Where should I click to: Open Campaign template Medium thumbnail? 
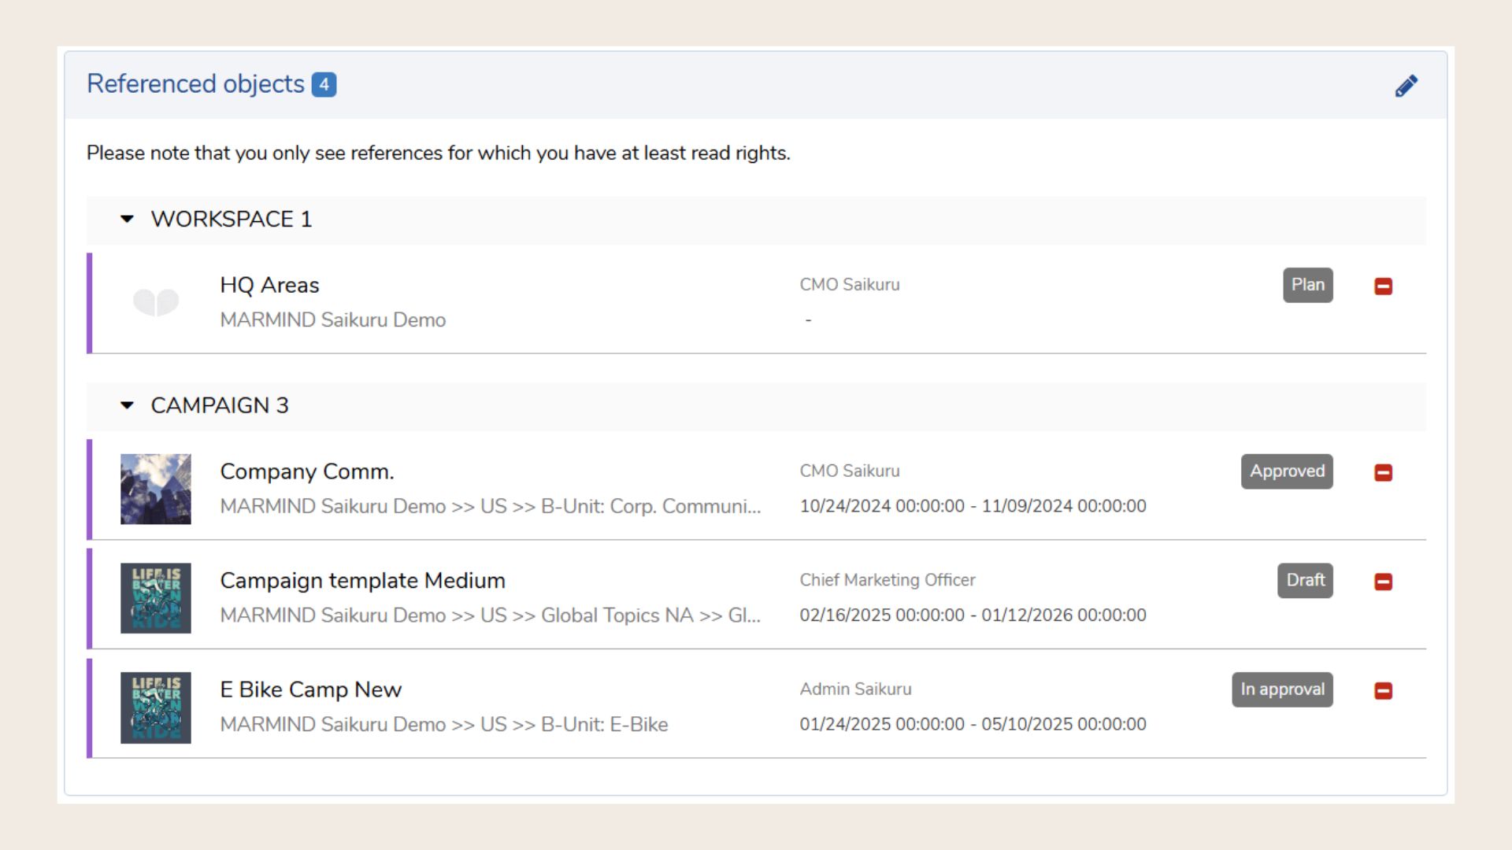(x=156, y=598)
